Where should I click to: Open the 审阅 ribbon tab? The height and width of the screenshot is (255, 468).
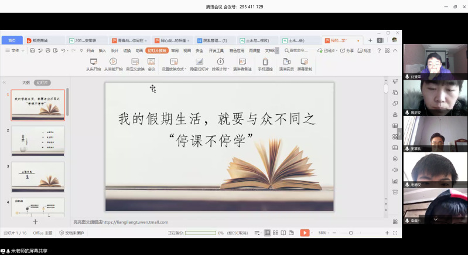(175, 51)
